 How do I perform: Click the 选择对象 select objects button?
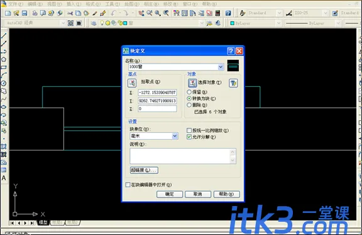(192, 83)
